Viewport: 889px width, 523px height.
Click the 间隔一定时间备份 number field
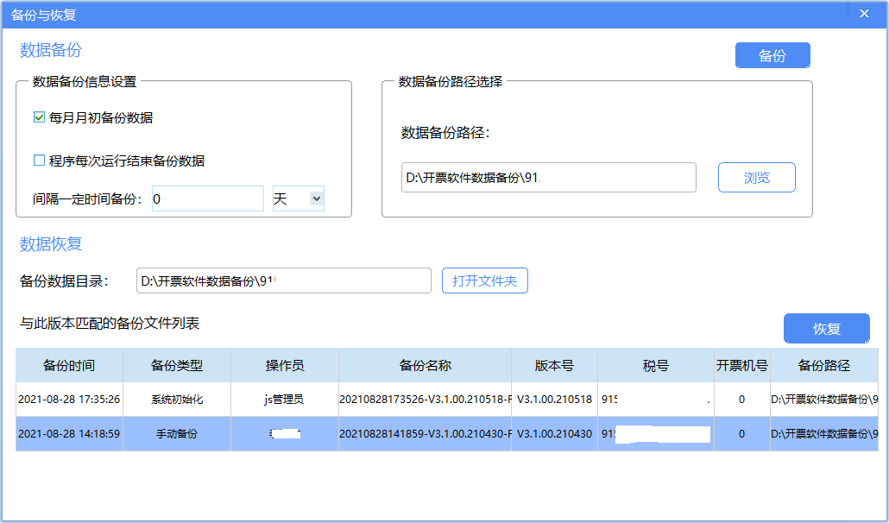[x=207, y=198]
